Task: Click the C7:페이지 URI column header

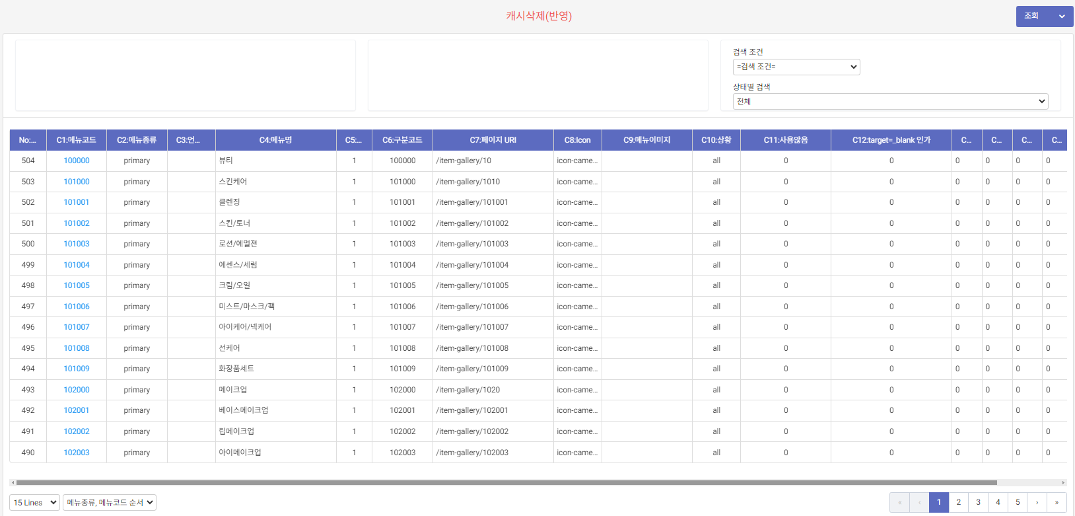Action: [493, 140]
